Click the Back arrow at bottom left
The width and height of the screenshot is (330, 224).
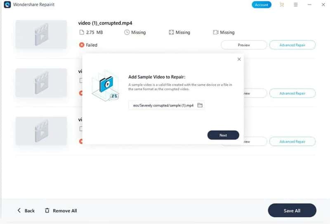(x=19, y=210)
